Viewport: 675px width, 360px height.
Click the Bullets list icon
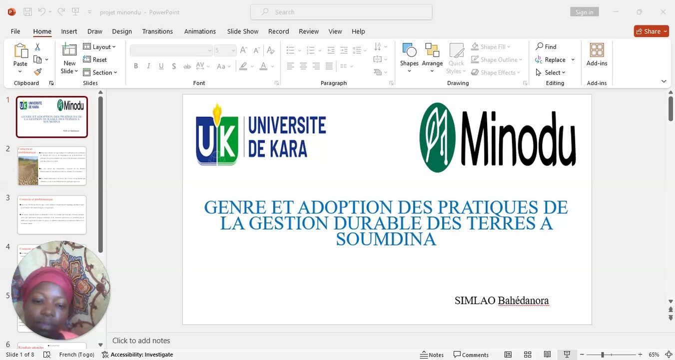[x=290, y=50]
